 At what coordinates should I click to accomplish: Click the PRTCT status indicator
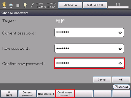click(52, 4)
